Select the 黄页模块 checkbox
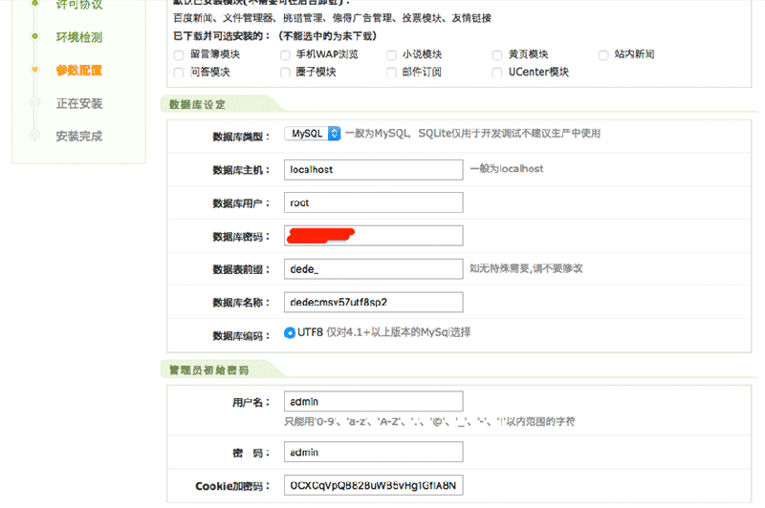The width and height of the screenshot is (765, 508). click(x=497, y=55)
